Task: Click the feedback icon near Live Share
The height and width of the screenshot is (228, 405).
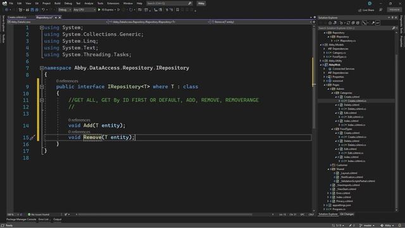Action: (381, 10)
